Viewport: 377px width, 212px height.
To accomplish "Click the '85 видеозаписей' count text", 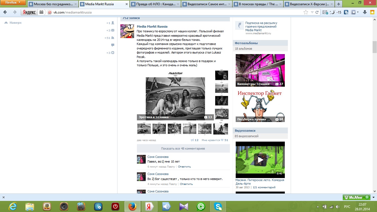I will [x=247, y=136].
